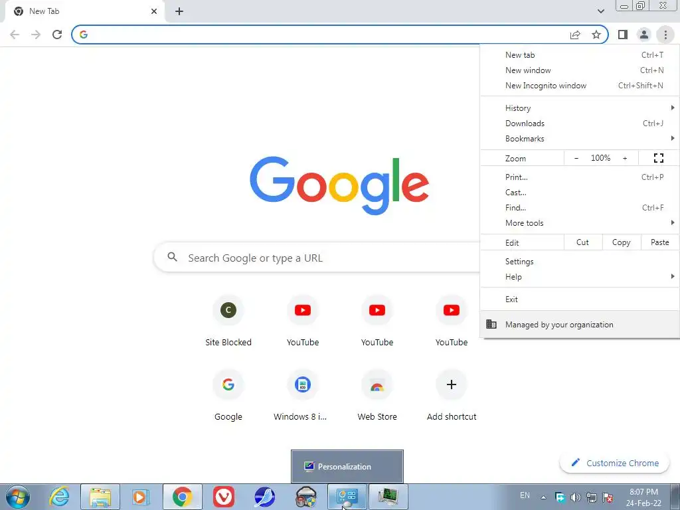Click Managed by your organization
Screen dimensions: 680x510
[x=579, y=324]
